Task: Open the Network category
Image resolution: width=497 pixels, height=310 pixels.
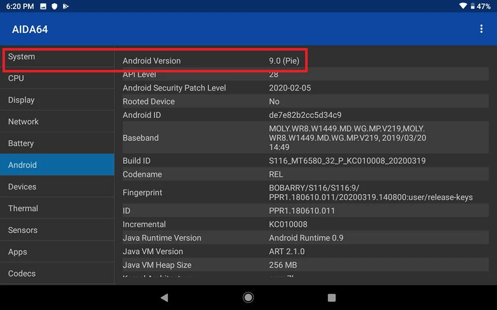Action: [57, 122]
